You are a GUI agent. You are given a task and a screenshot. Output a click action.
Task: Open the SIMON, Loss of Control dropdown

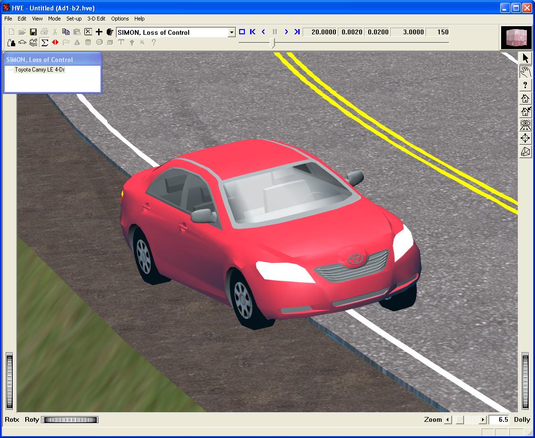[x=232, y=32]
